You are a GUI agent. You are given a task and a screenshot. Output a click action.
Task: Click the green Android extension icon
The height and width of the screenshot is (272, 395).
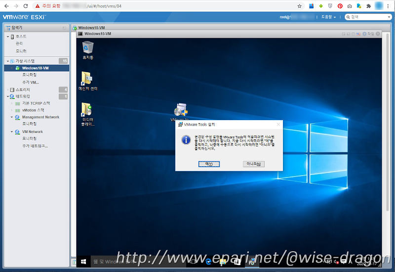pyautogui.click(x=321, y=6)
